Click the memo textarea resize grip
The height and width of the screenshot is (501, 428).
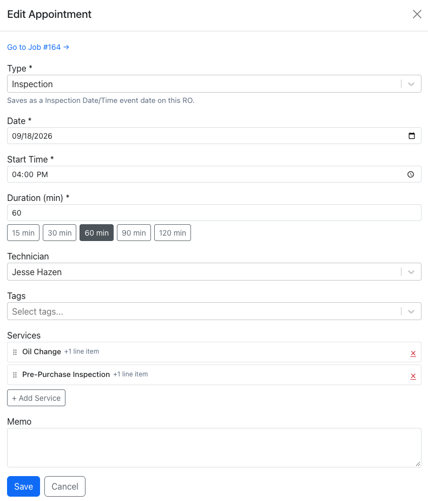click(418, 464)
